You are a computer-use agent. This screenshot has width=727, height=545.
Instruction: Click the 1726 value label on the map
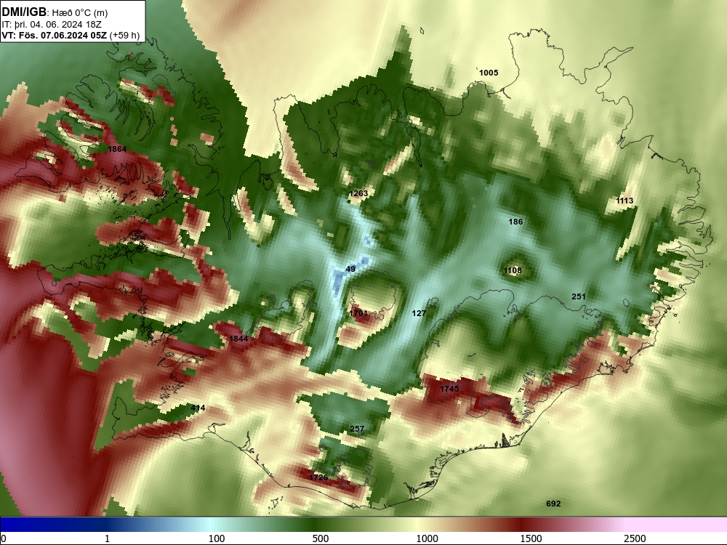[x=319, y=478]
